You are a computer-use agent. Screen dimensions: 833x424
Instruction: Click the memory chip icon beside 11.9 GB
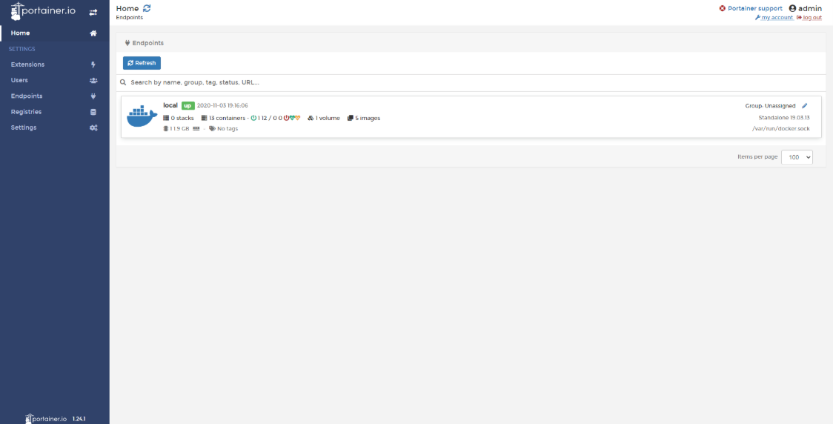point(166,128)
